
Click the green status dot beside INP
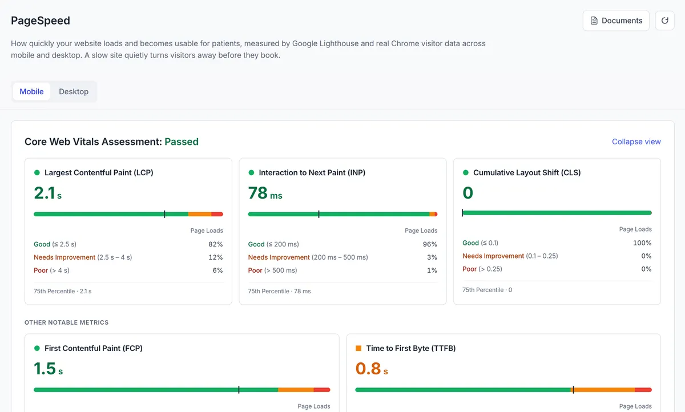[251, 172]
